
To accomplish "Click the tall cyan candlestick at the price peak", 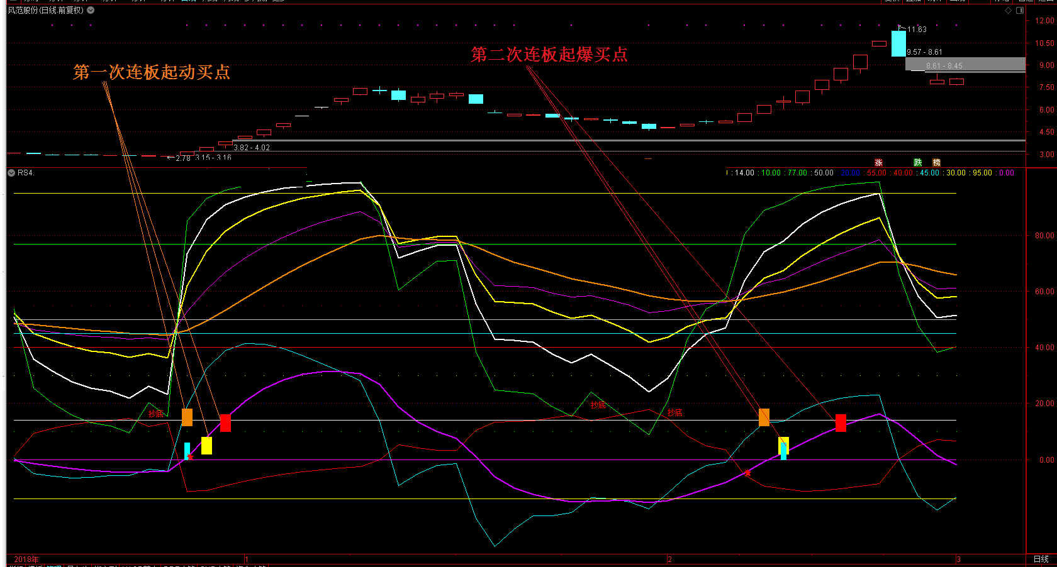I will coord(898,43).
